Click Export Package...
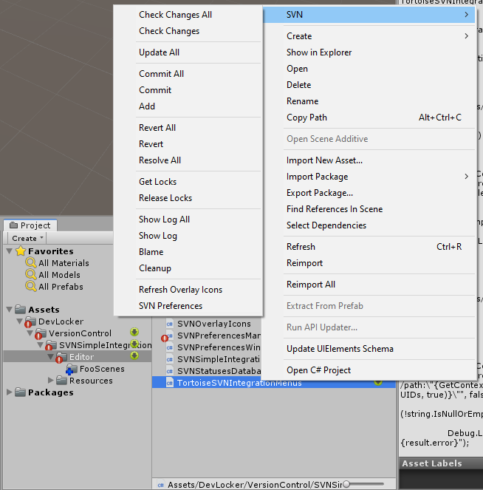The height and width of the screenshot is (490, 483). pos(320,193)
